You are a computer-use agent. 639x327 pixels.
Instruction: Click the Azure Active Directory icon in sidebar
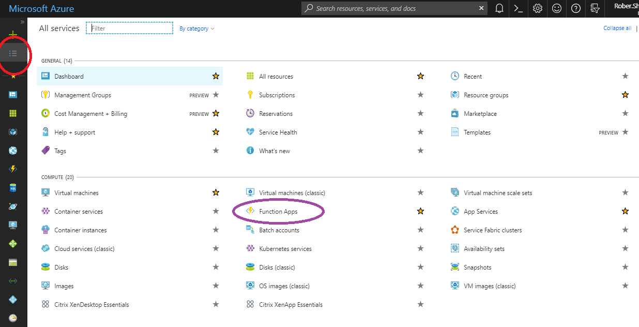[x=13, y=300]
